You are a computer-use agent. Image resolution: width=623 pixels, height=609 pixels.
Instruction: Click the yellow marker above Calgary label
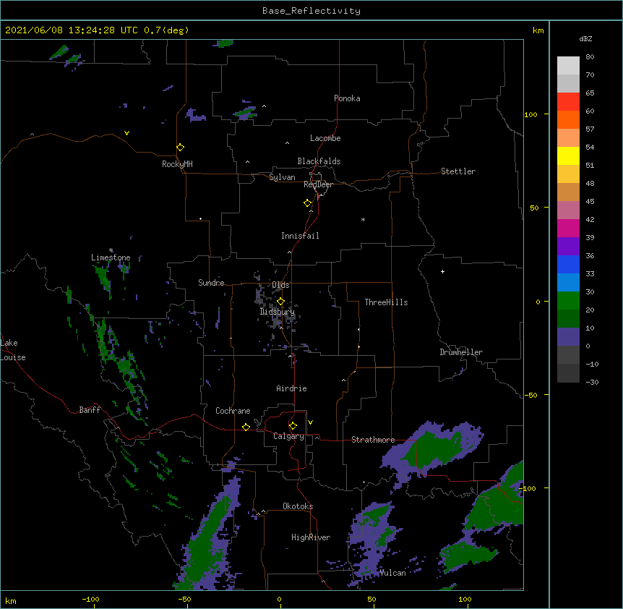tap(293, 426)
